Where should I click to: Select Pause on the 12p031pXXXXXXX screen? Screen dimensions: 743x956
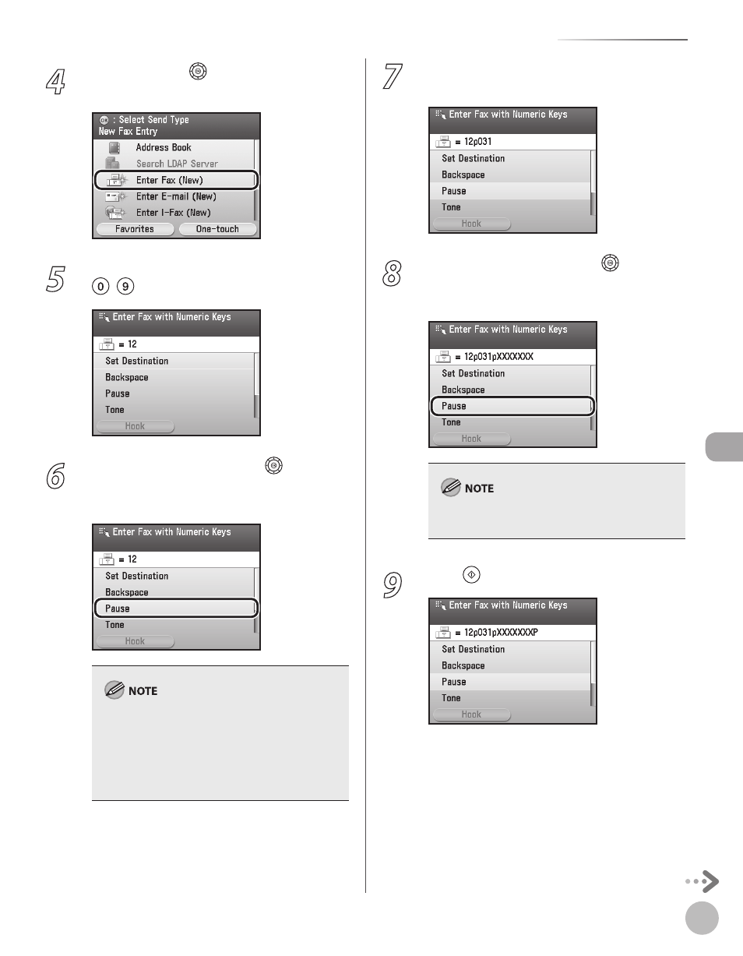[x=512, y=406]
